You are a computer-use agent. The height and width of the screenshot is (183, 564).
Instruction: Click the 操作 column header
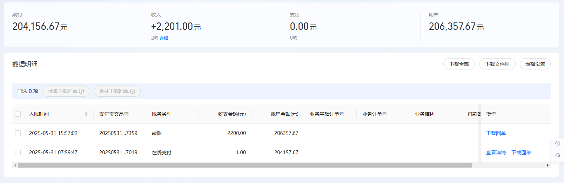pyautogui.click(x=491, y=114)
